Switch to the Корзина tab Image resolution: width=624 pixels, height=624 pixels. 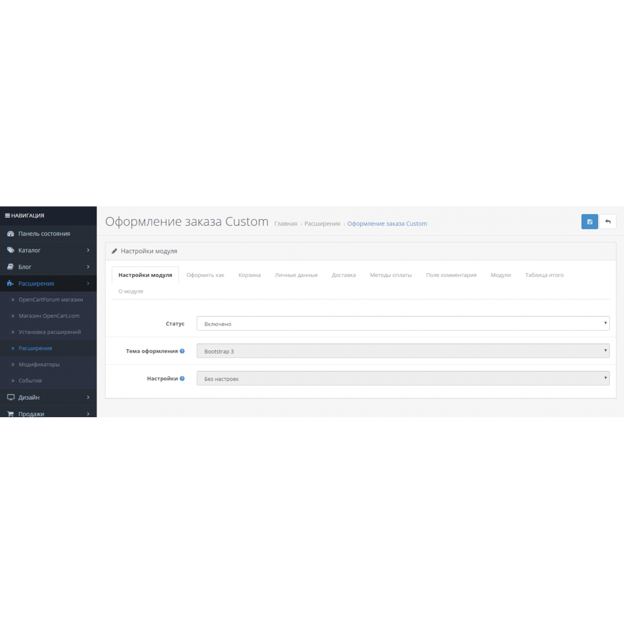pyautogui.click(x=249, y=275)
